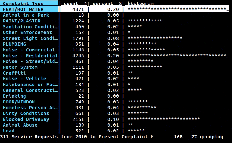Select the Lead complaint row
The height and width of the screenshot is (143, 232).
[x=114, y=131]
